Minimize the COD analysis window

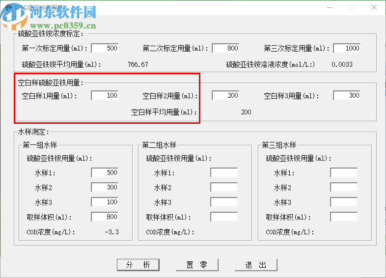coord(330,8)
